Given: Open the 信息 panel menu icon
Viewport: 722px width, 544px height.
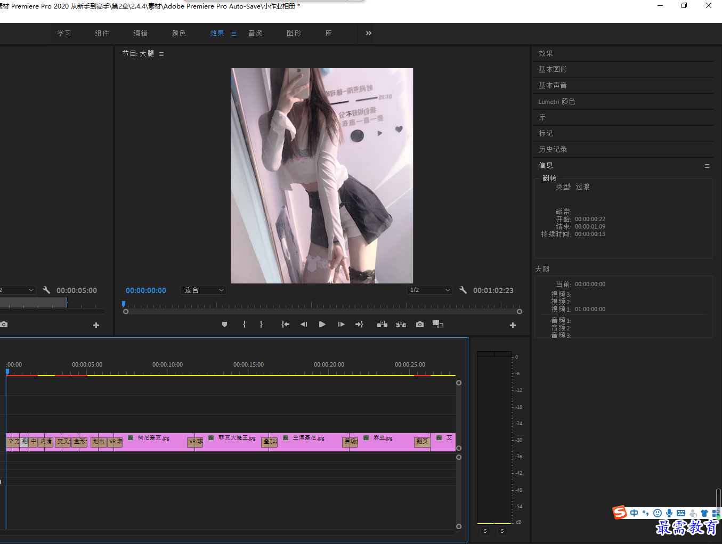Looking at the screenshot, I should click(x=707, y=166).
